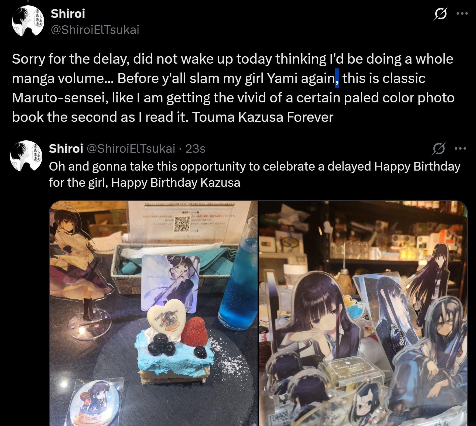
Task: Open the Grok action on the main post
Action: click(441, 14)
